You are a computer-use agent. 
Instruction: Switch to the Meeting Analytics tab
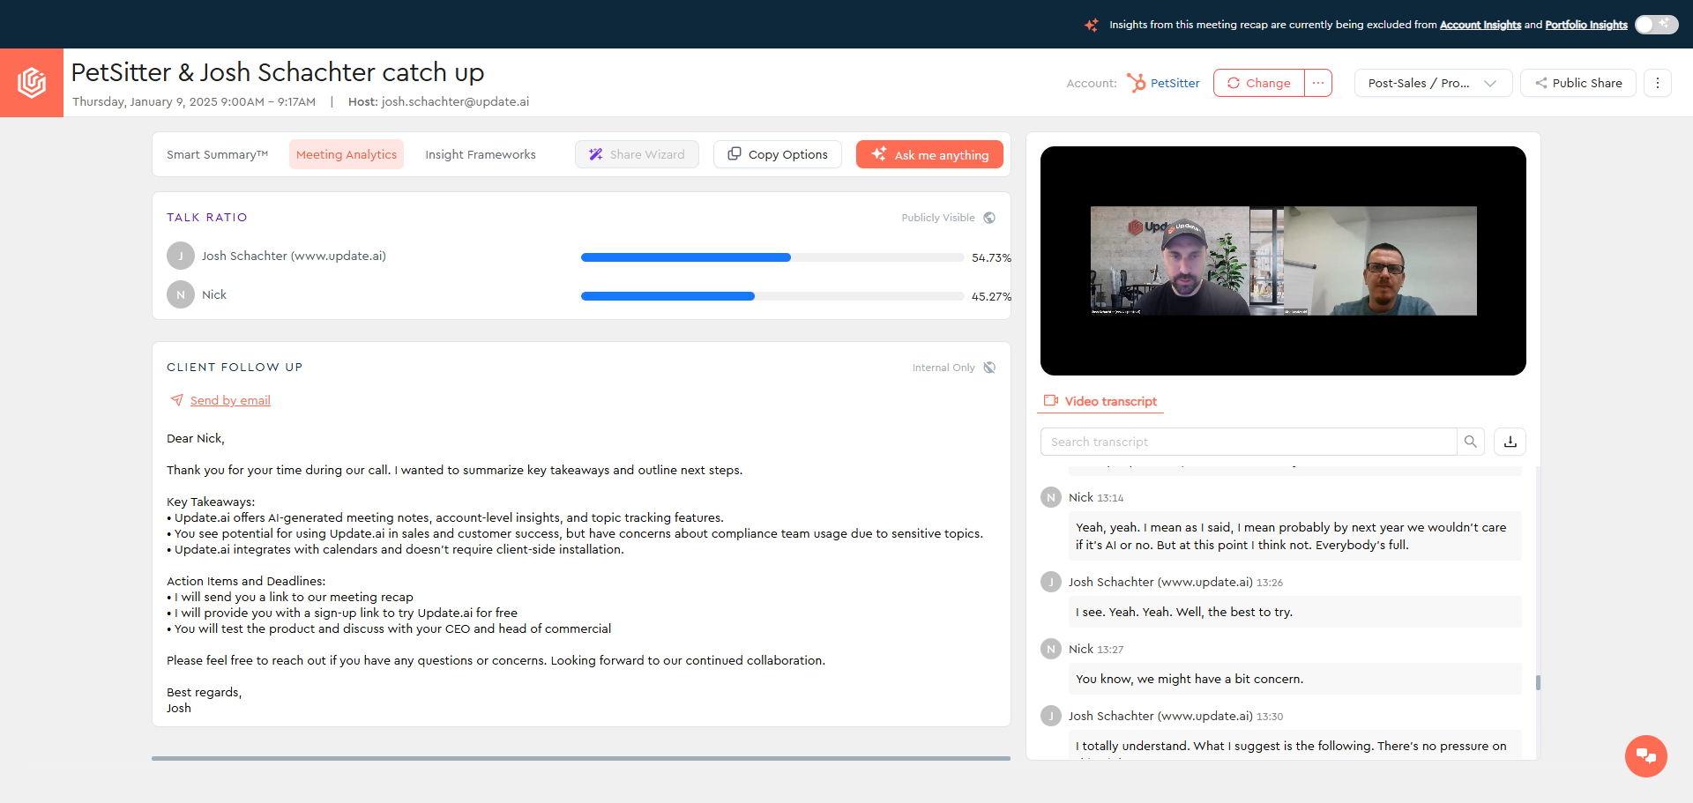click(x=347, y=154)
